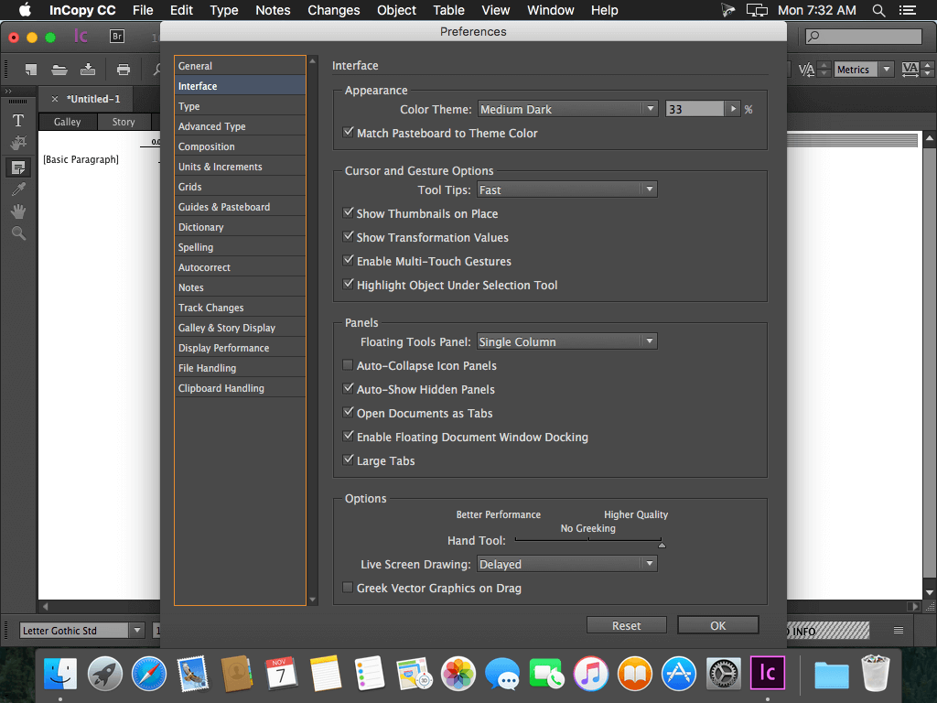This screenshot has height=703, width=937.
Task: Select Display Performance preferences category
Action: click(x=241, y=347)
